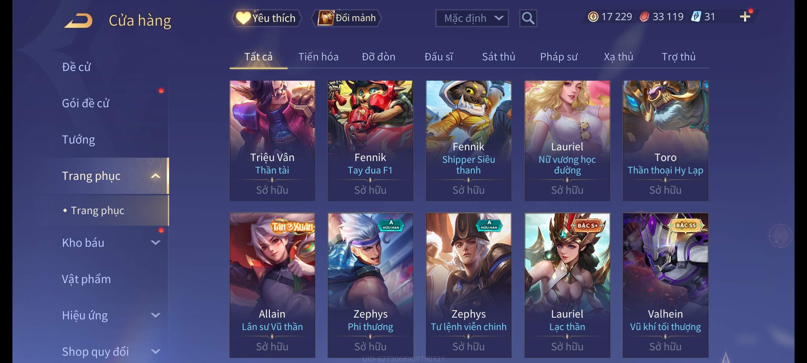
Task: Select Toro Thần thoại Hy Lạp skin card
Action: (665, 141)
